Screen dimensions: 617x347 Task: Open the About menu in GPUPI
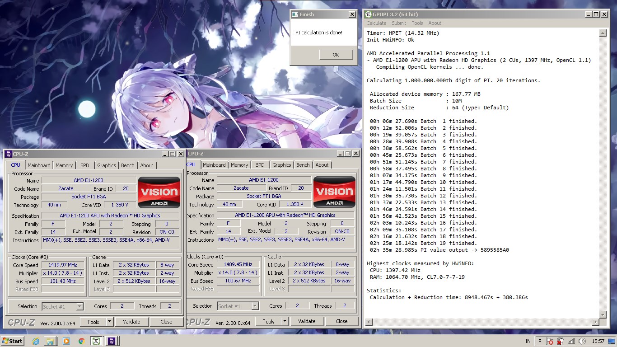click(x=435, y=23)
